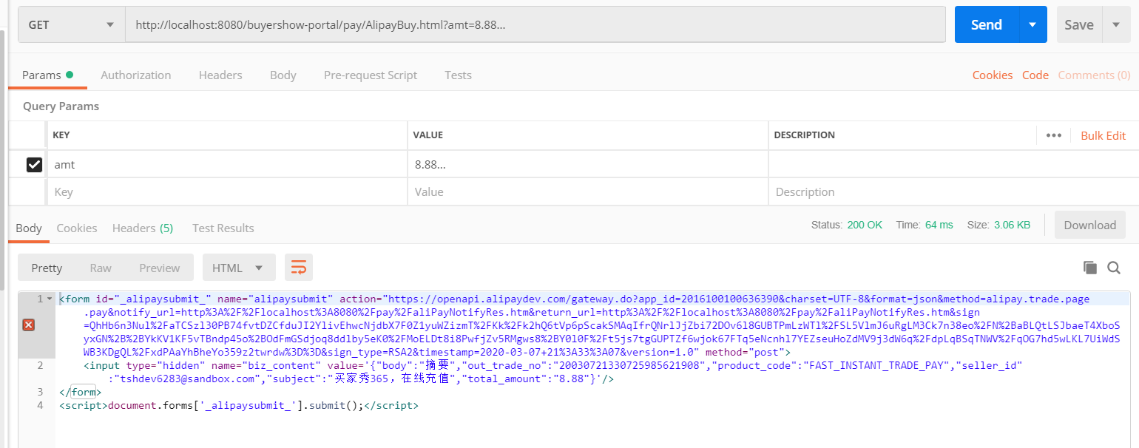Save the request
This screenshot has height=448, width=1139.
pos(1079,24)
